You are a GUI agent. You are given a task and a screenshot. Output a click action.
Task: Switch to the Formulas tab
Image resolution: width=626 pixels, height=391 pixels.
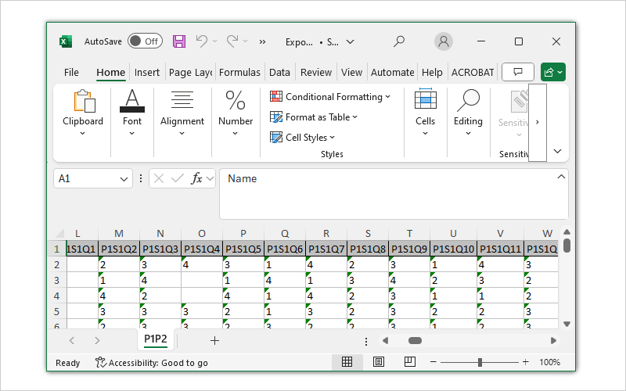point(239,72)
